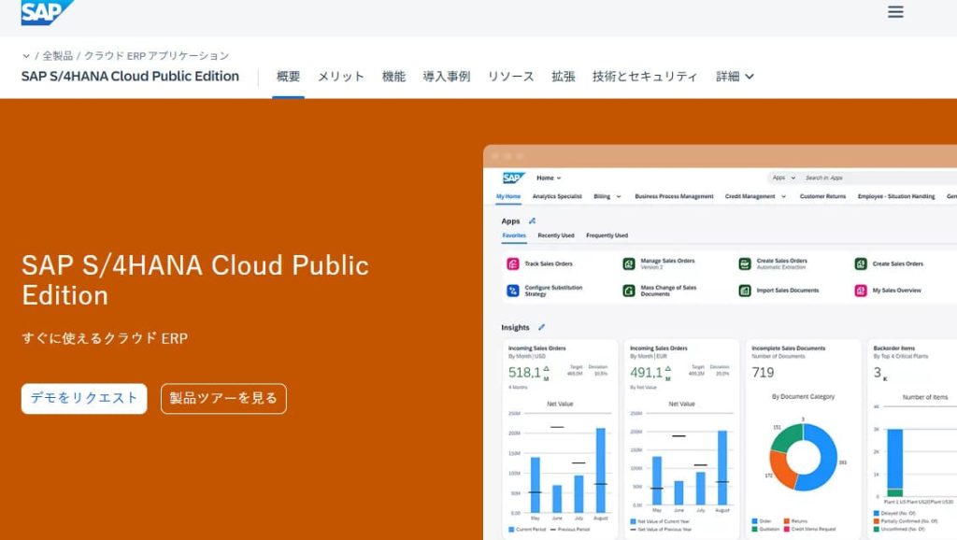The width and height of the screenshot is (957, 540).
Task: Select the My Home tab in preview
Action: (507, 196)
